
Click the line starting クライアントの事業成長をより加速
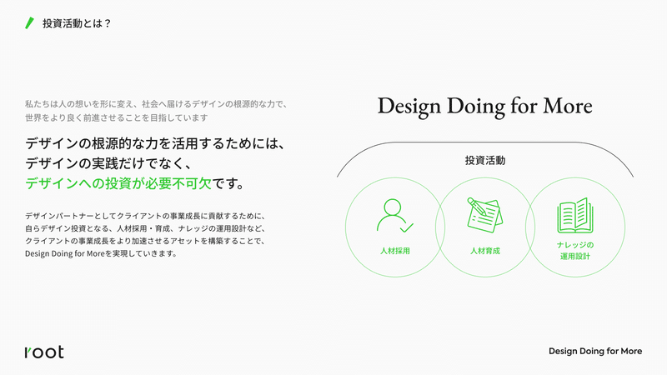[x=145, y=241]
